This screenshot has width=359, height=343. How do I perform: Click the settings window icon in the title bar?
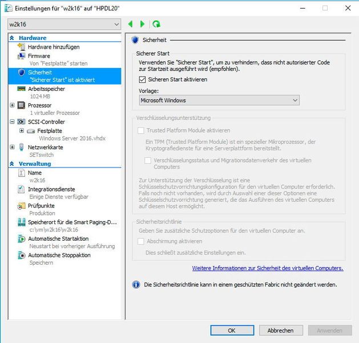point(9,8)
